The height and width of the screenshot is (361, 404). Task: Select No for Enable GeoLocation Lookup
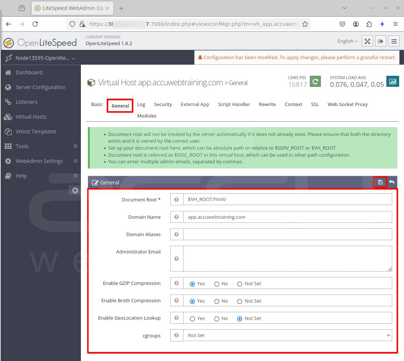coord(217,319)
